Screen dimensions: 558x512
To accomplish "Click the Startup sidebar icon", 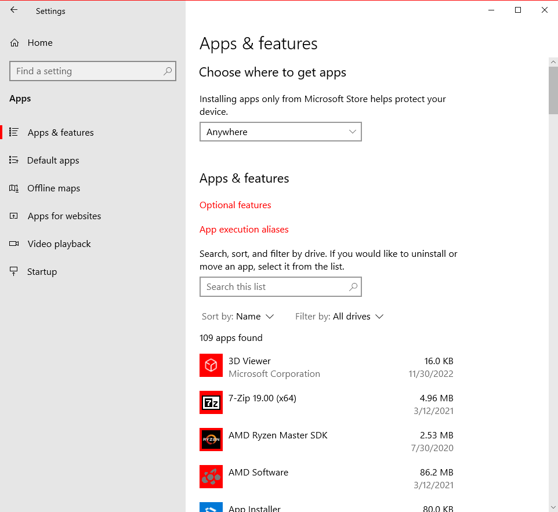I will coord(13,271).
